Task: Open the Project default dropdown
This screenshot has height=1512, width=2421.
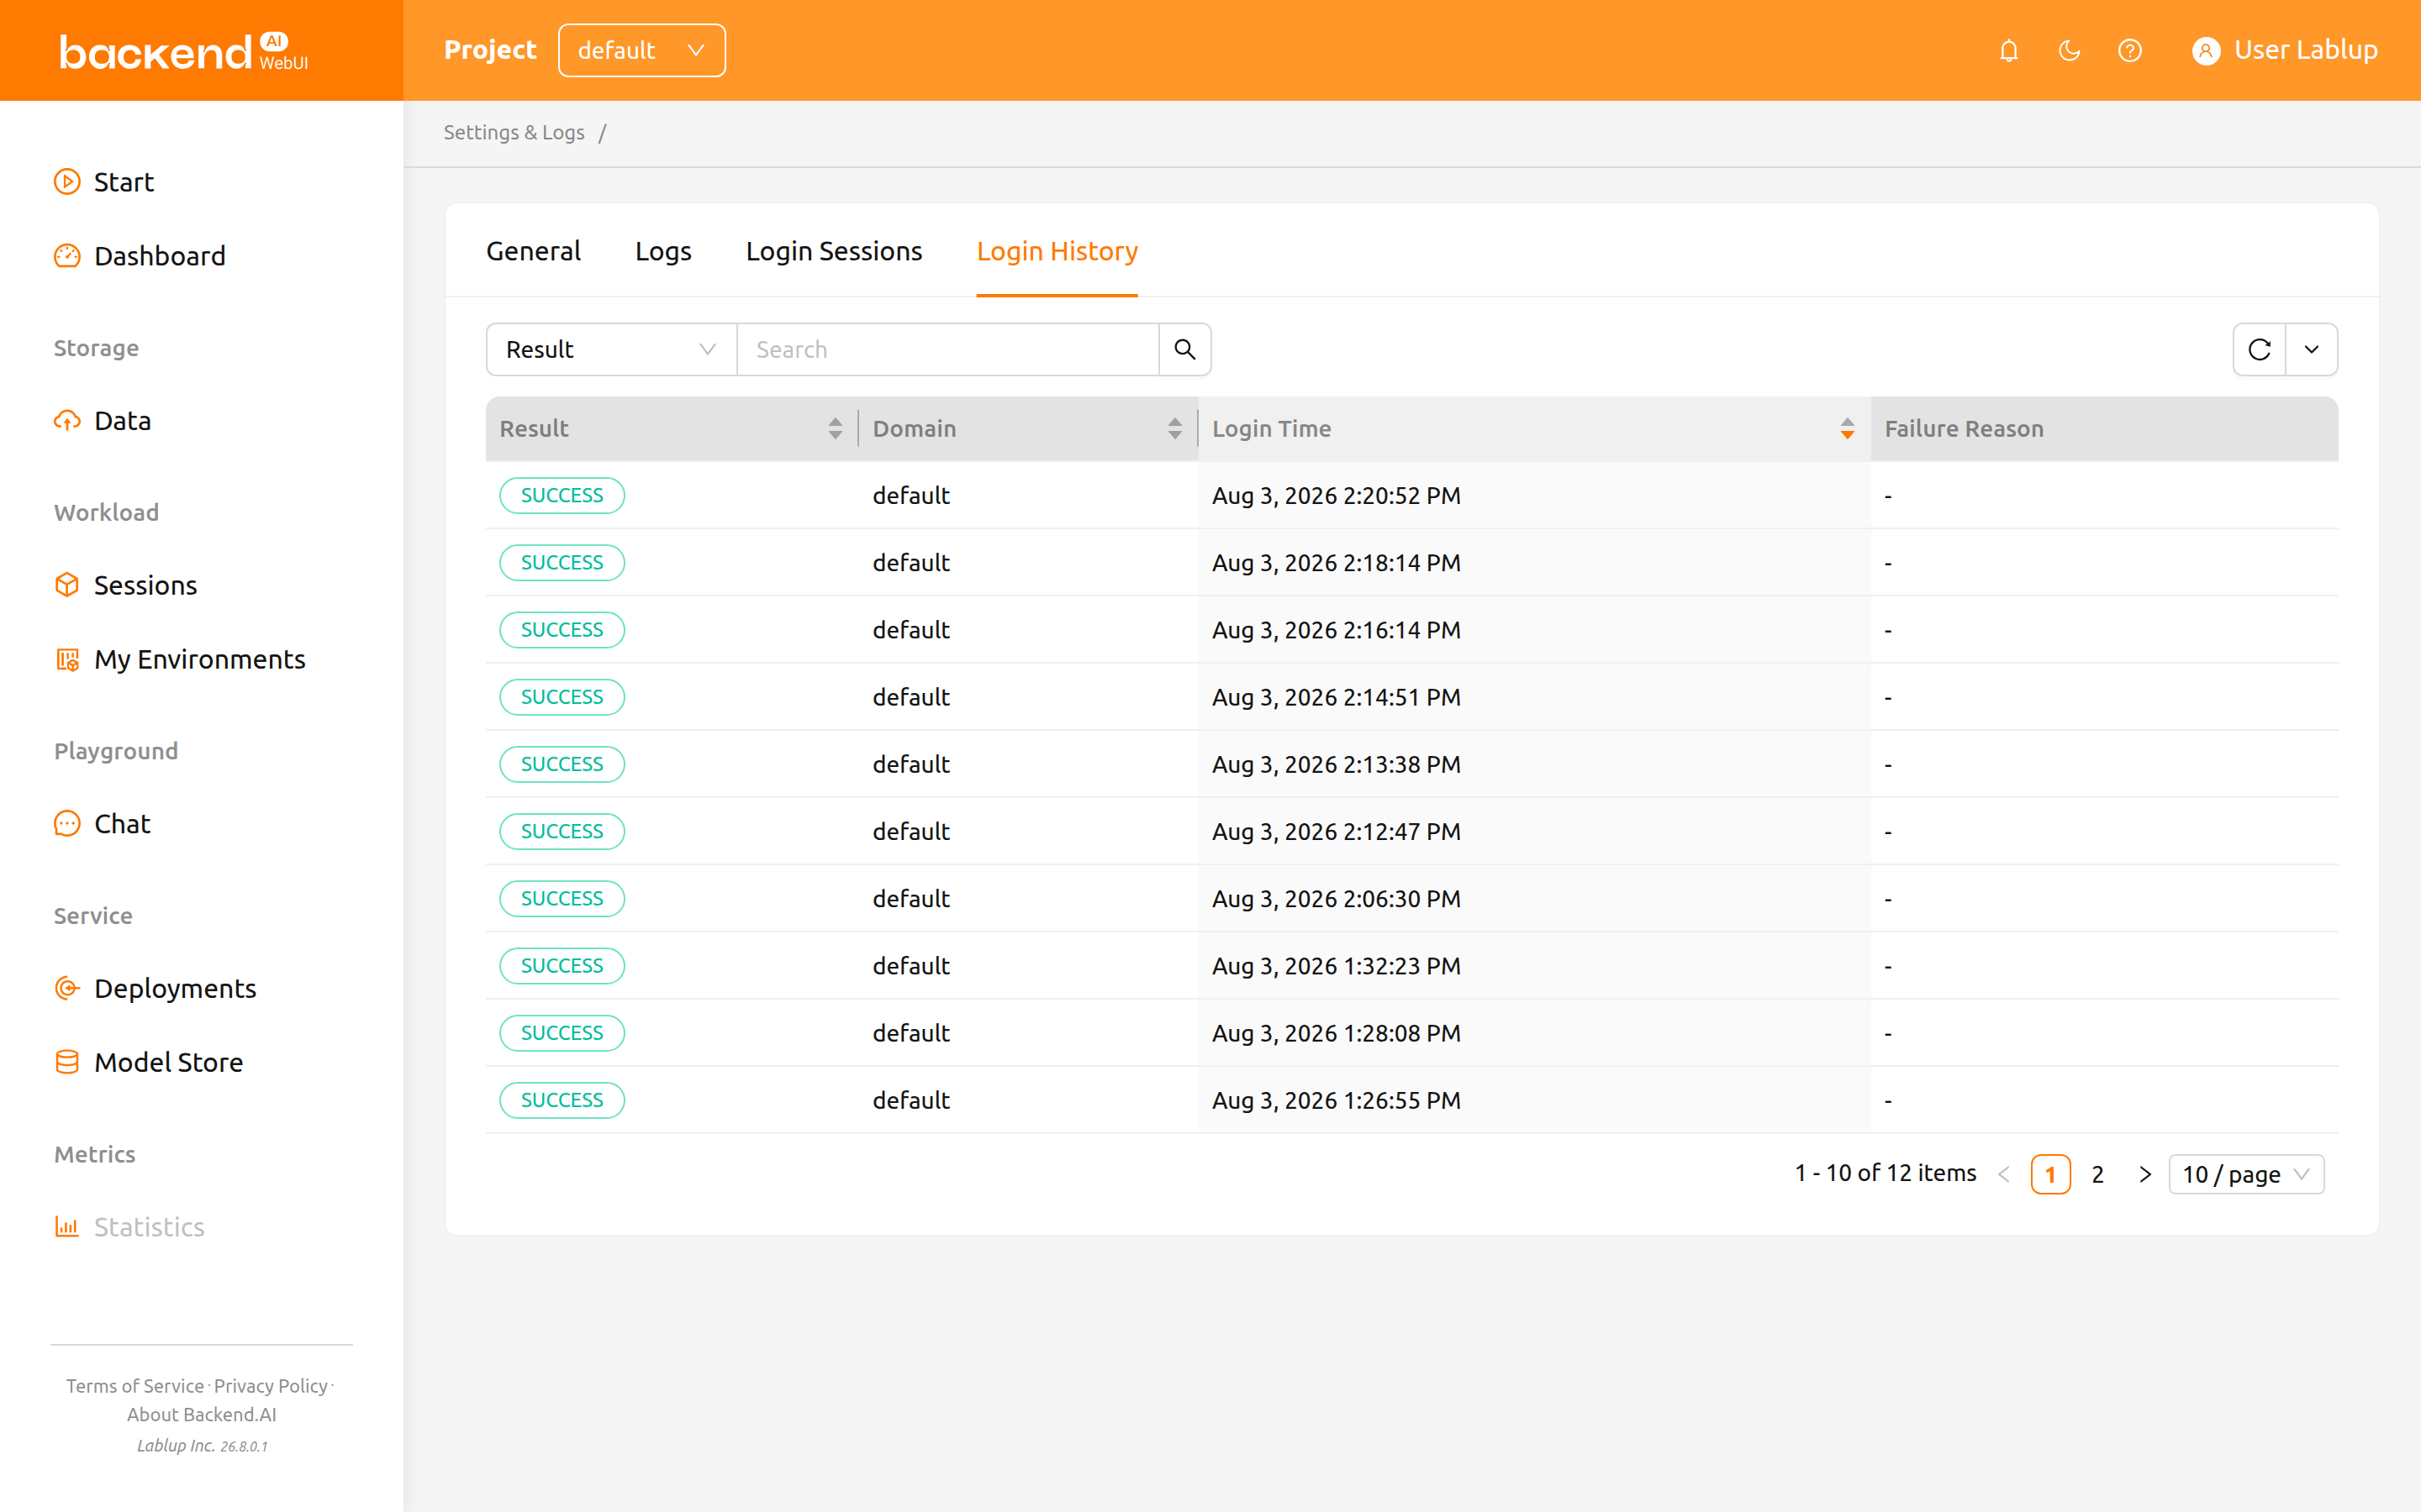Action: [x=641, y=50]
